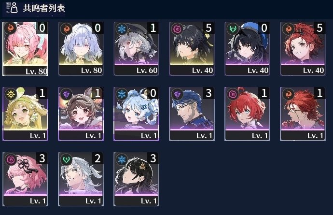Click the glacio snowflake icon on blue-haired girl card
The image size is (333, 215).
[122, 94]
